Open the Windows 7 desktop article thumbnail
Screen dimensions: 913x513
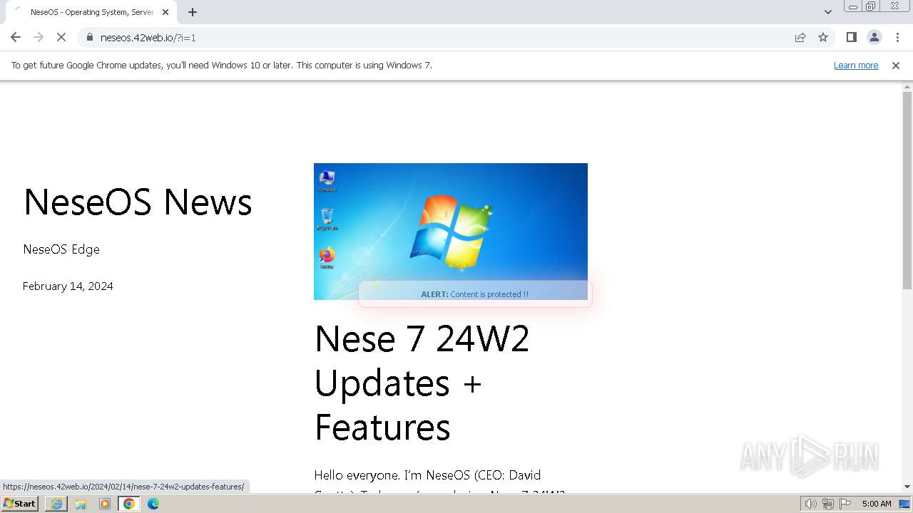pyautogui.click(x=451, y=232)
